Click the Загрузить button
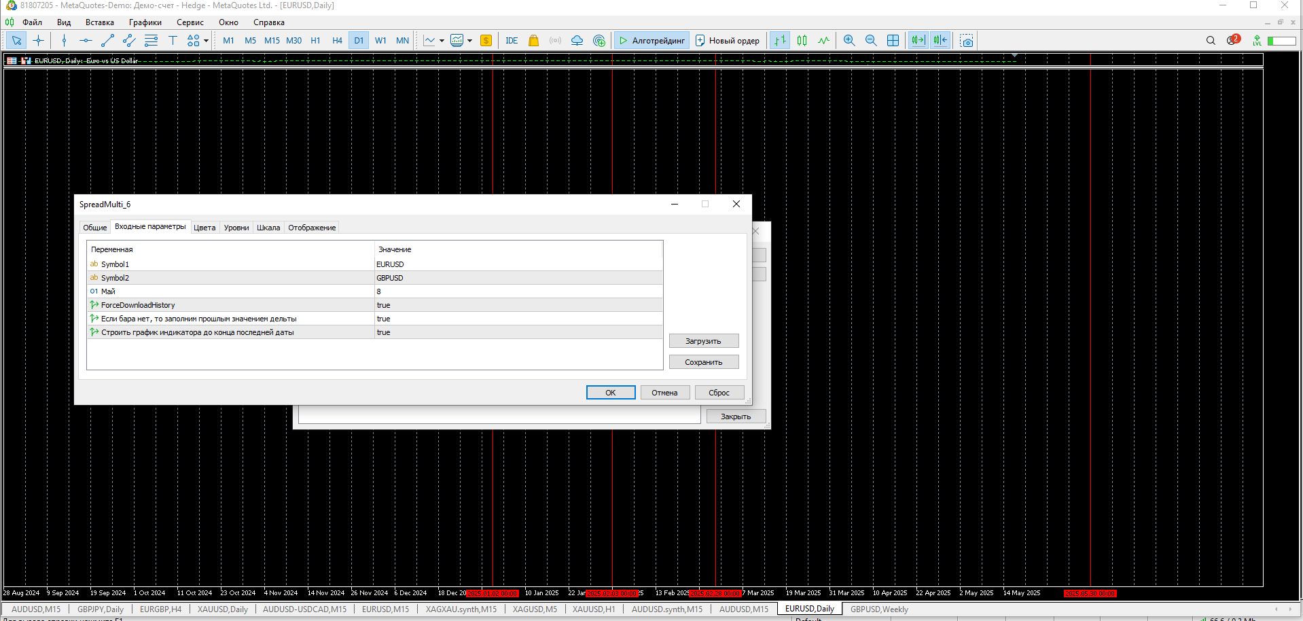The height and width of the screenshot is (621, 1303). (x=703, y=341)
